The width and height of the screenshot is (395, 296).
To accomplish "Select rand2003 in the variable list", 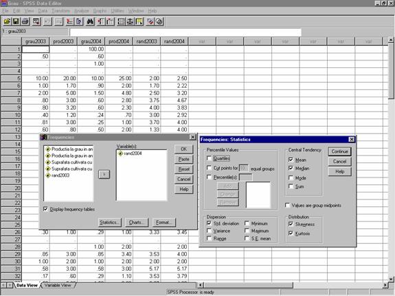I will 60,175.
